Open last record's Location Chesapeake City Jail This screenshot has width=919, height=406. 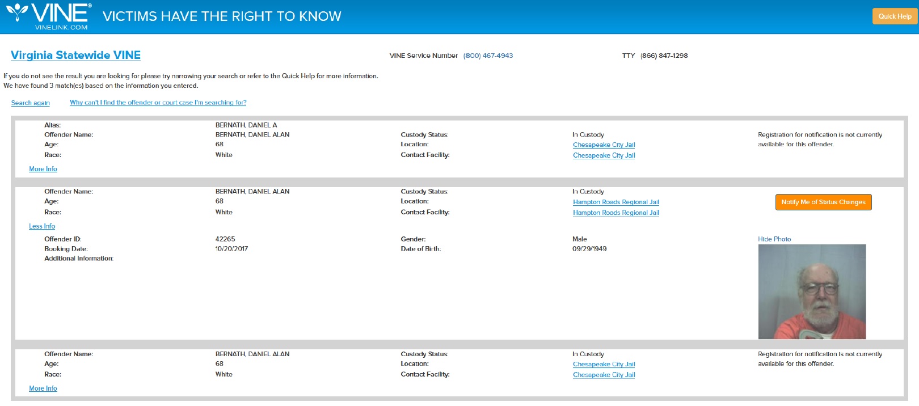(x=604, y=365)
